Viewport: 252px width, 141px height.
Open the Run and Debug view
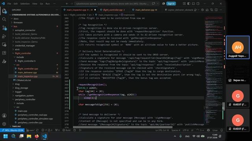point(4,36)
